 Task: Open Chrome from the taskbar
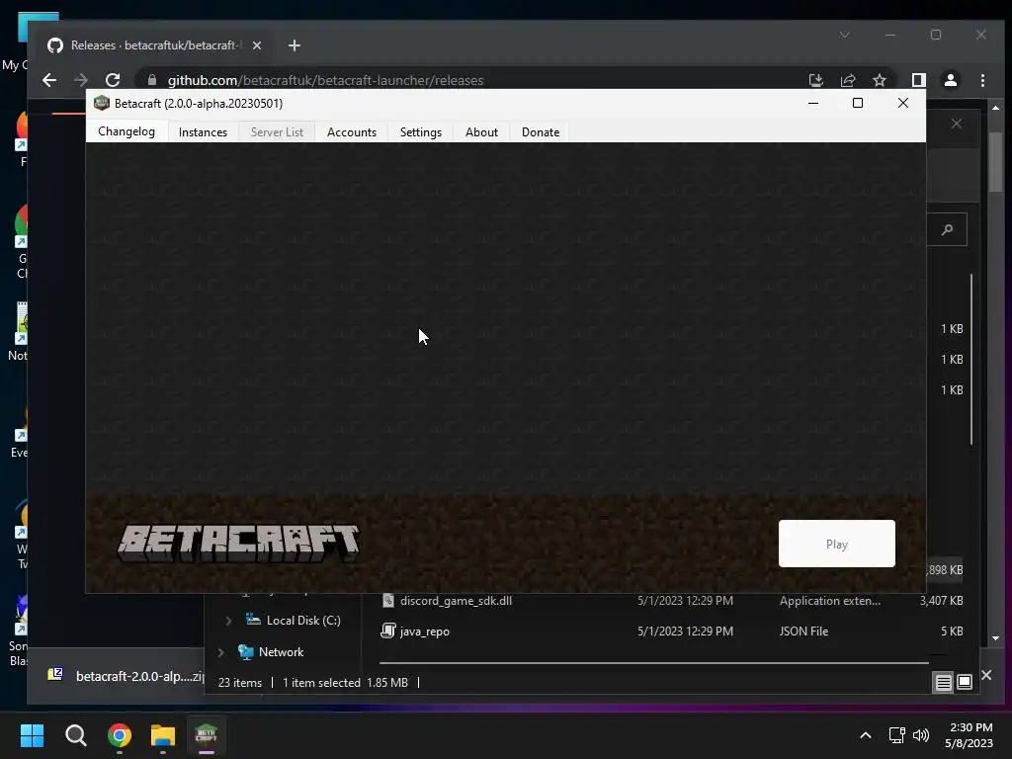pyautogui.click(x=120, y=735)
